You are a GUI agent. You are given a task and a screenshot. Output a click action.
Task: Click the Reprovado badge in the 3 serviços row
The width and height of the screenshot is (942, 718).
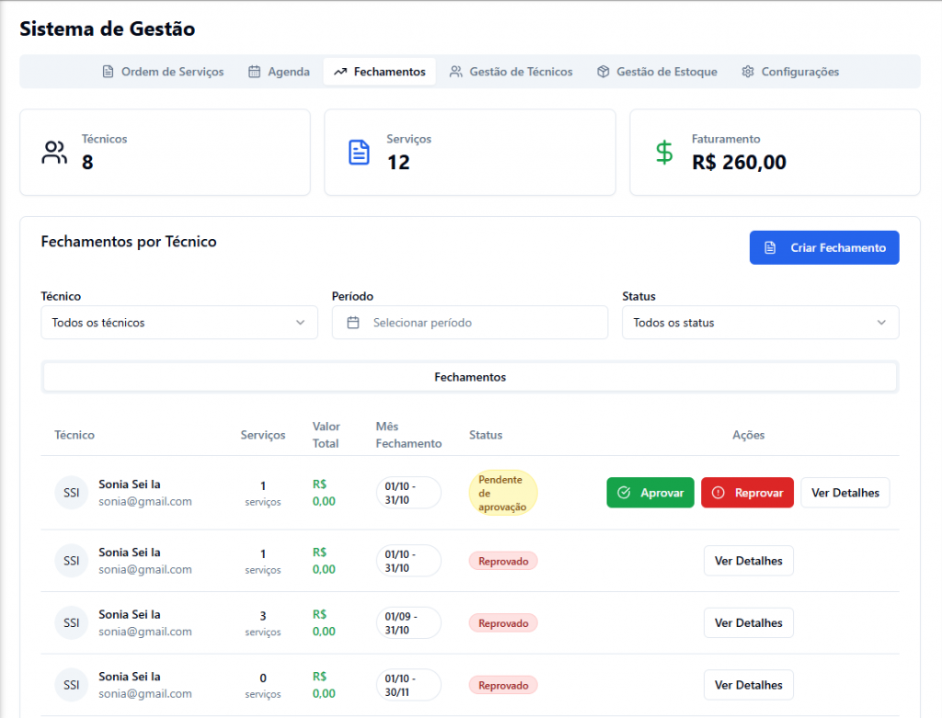(503, 623)
